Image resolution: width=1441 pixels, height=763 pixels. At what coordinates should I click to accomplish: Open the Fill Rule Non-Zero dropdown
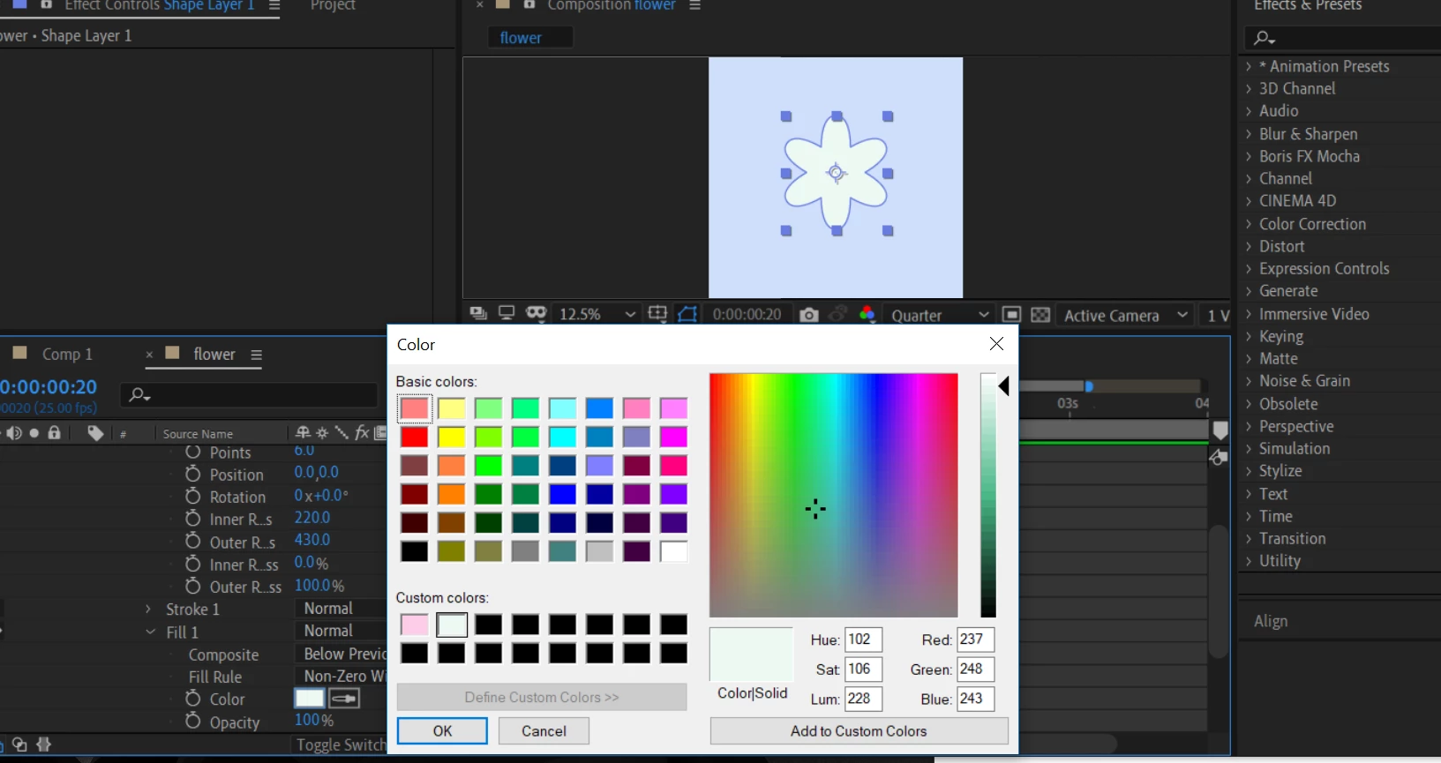pos(342,676)
